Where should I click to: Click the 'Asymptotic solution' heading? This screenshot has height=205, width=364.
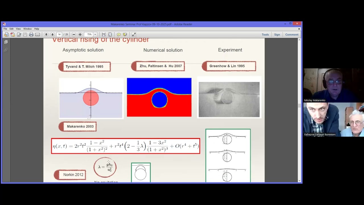point(83,50)
